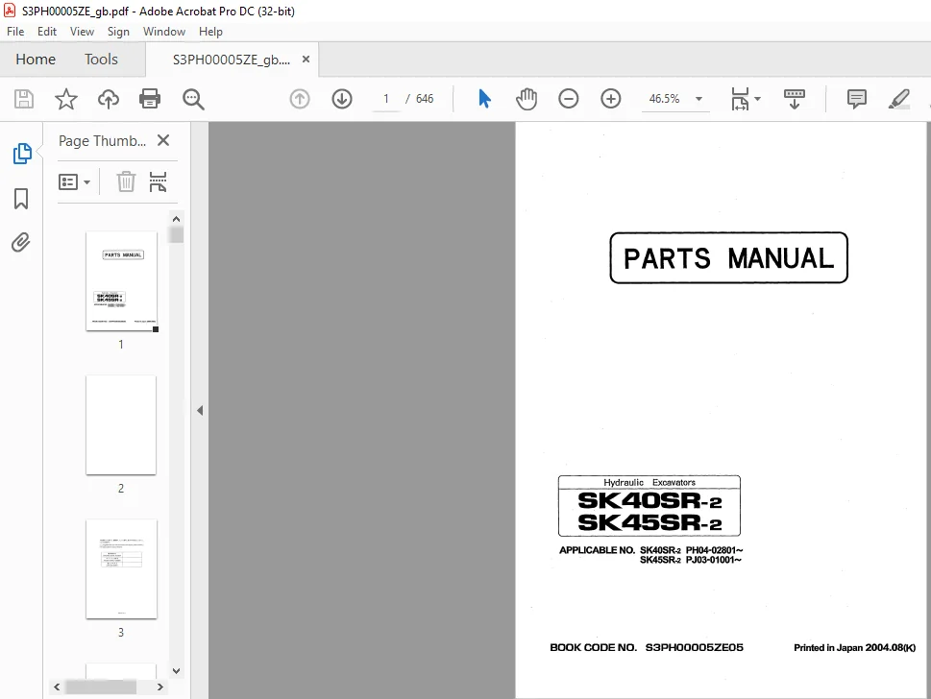This screenshot has height=699, width=931.
Task: Open the View menu
Action: tap(82, 32)
